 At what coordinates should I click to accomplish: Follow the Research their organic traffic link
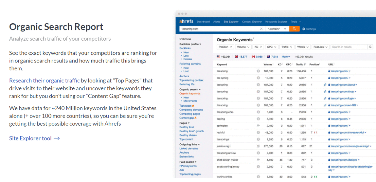coord(45,80)
